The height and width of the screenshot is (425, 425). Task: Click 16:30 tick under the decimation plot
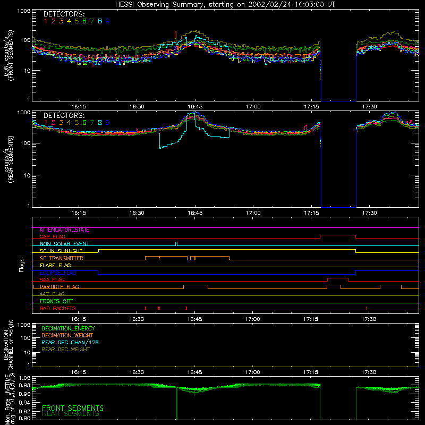pos(137,372)
